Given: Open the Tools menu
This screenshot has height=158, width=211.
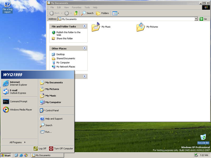Looking at the screenshot, I should click(87, 7).
